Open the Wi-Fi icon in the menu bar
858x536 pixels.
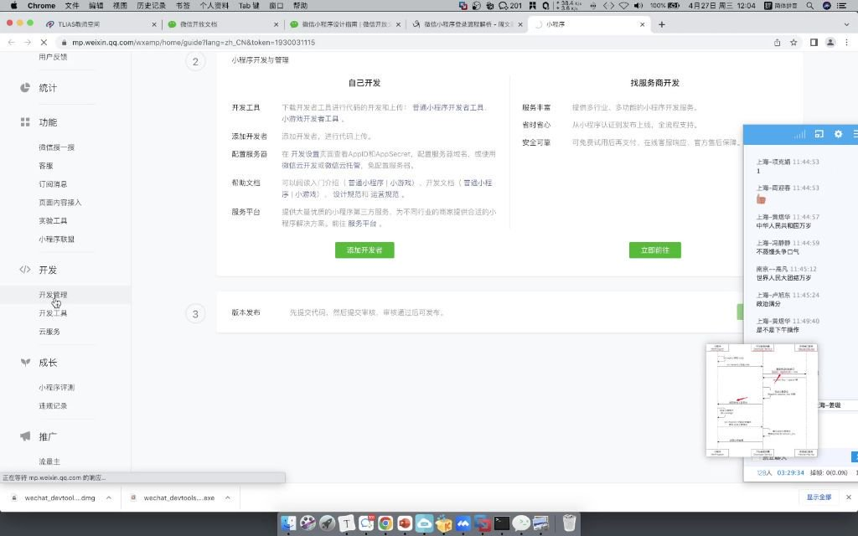(x=623, y=6)
